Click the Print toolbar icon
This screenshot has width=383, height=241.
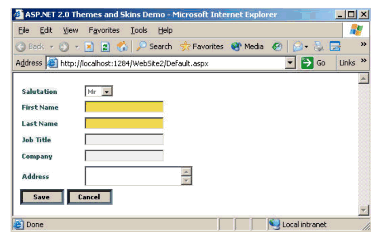point(319,47)
